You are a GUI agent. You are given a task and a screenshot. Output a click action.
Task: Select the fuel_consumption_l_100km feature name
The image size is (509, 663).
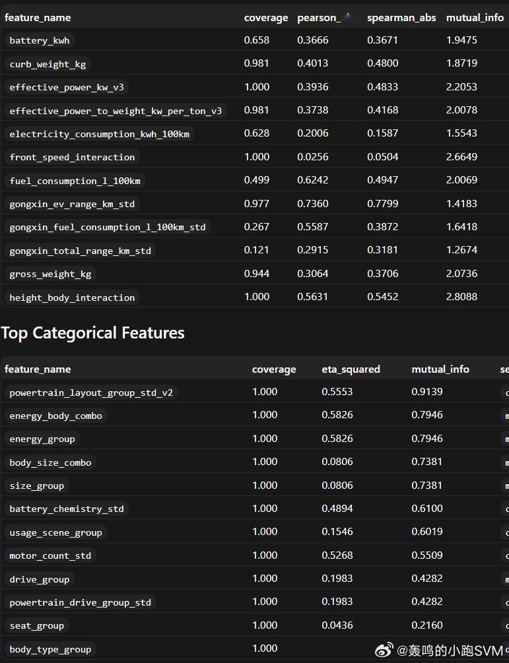point(75,181)
